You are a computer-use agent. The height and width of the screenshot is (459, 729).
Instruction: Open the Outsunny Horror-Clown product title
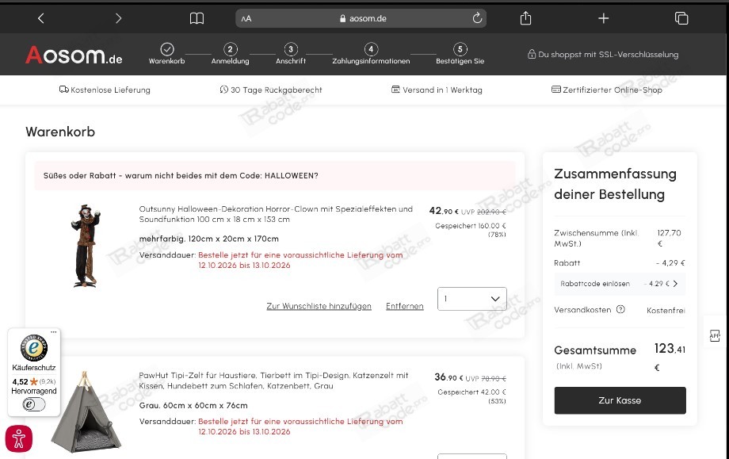[276, 214]
